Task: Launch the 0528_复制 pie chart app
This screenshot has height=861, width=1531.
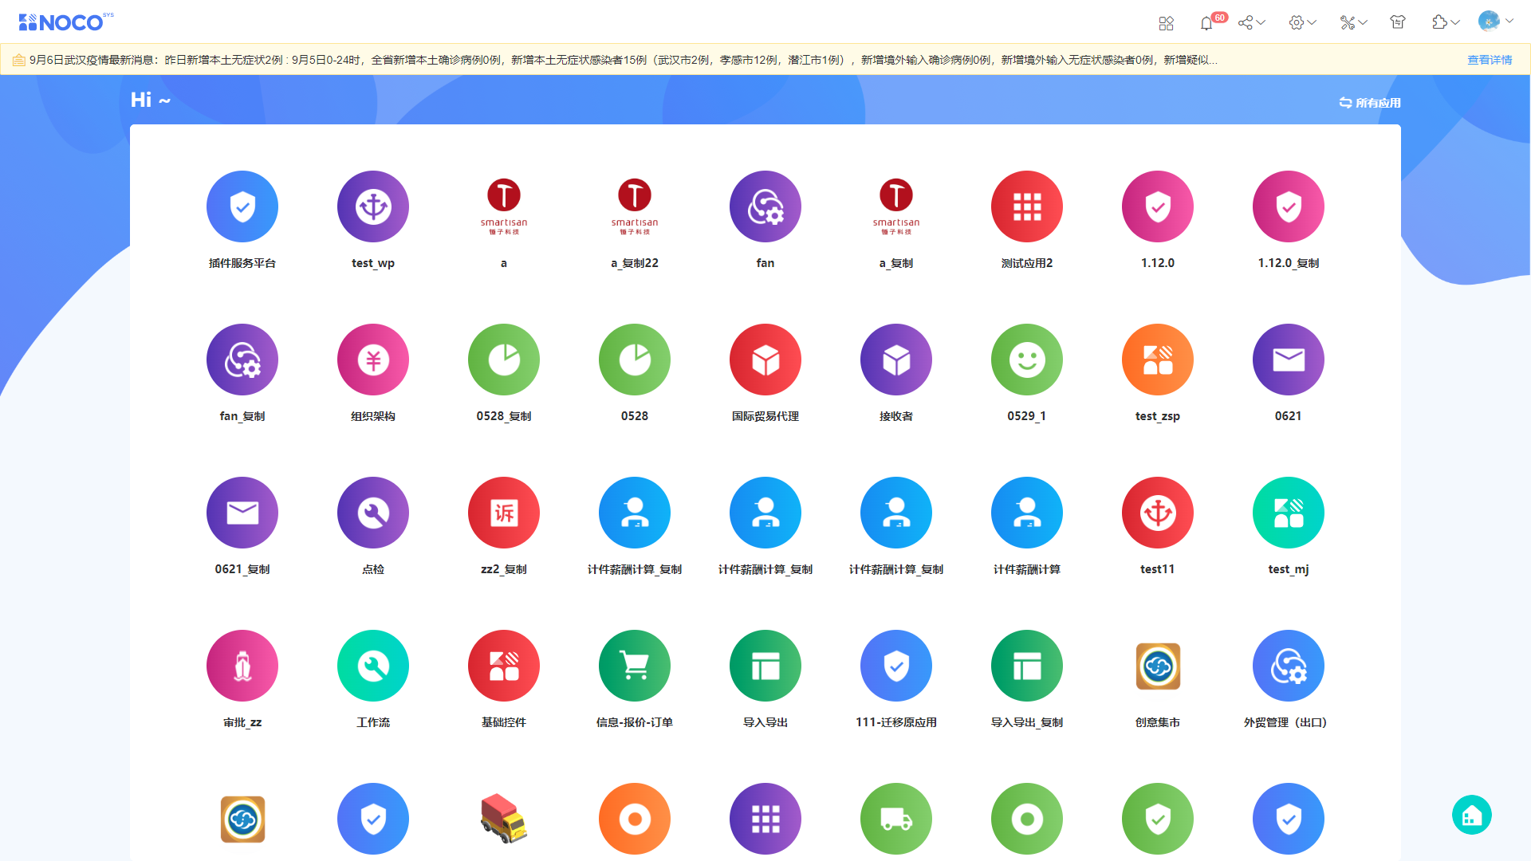Action: tap(504, 360)
